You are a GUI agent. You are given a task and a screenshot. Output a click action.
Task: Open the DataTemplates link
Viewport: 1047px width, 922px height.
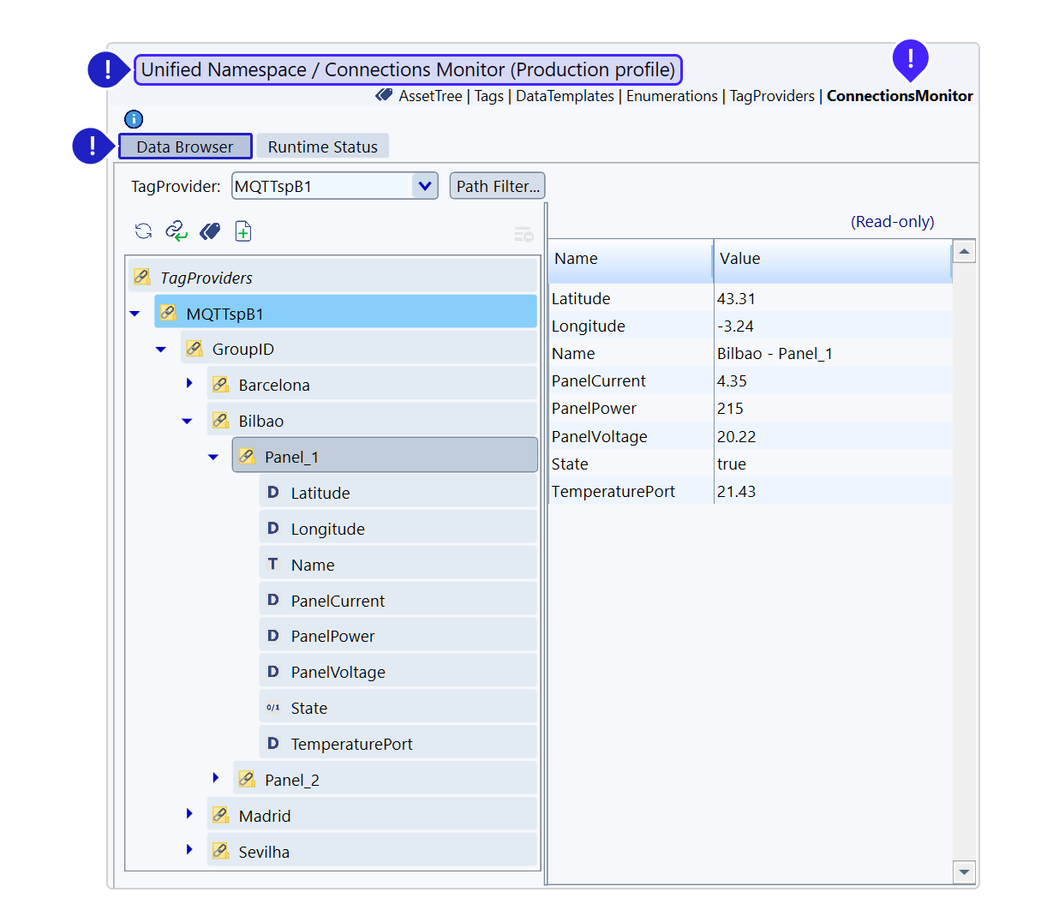pyautogui.click(x=565, y=96)
